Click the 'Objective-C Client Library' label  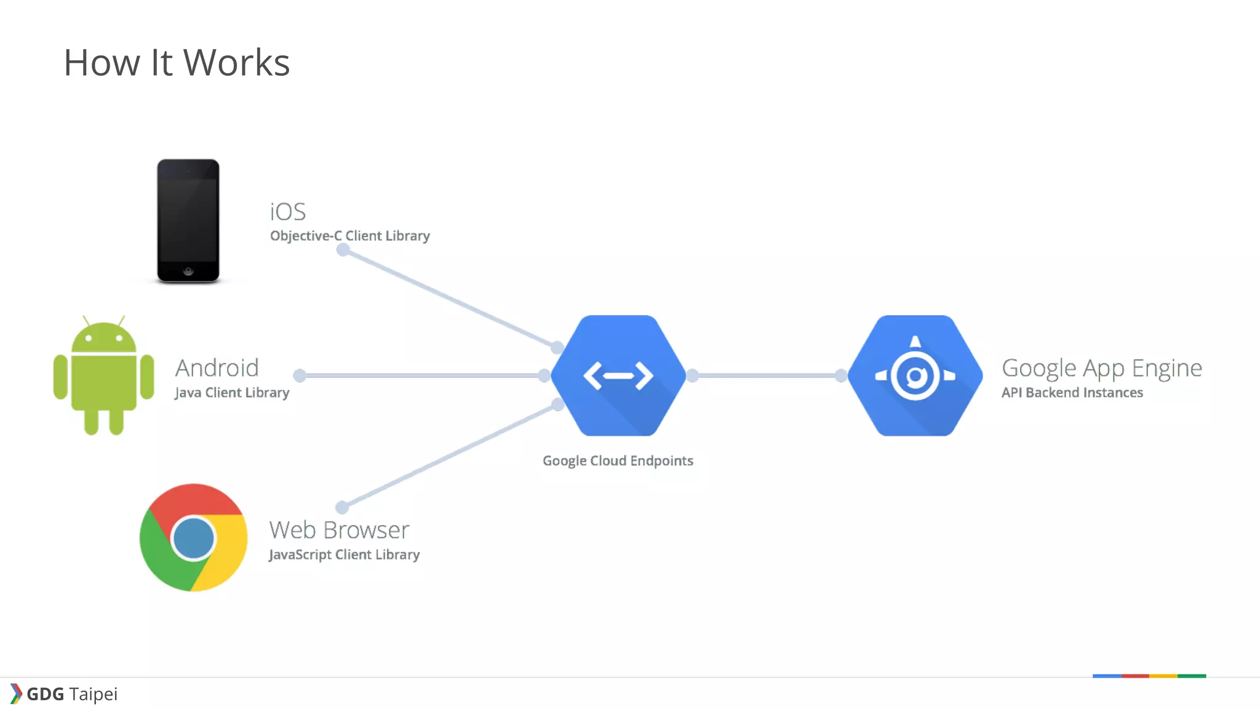(349, 236)
